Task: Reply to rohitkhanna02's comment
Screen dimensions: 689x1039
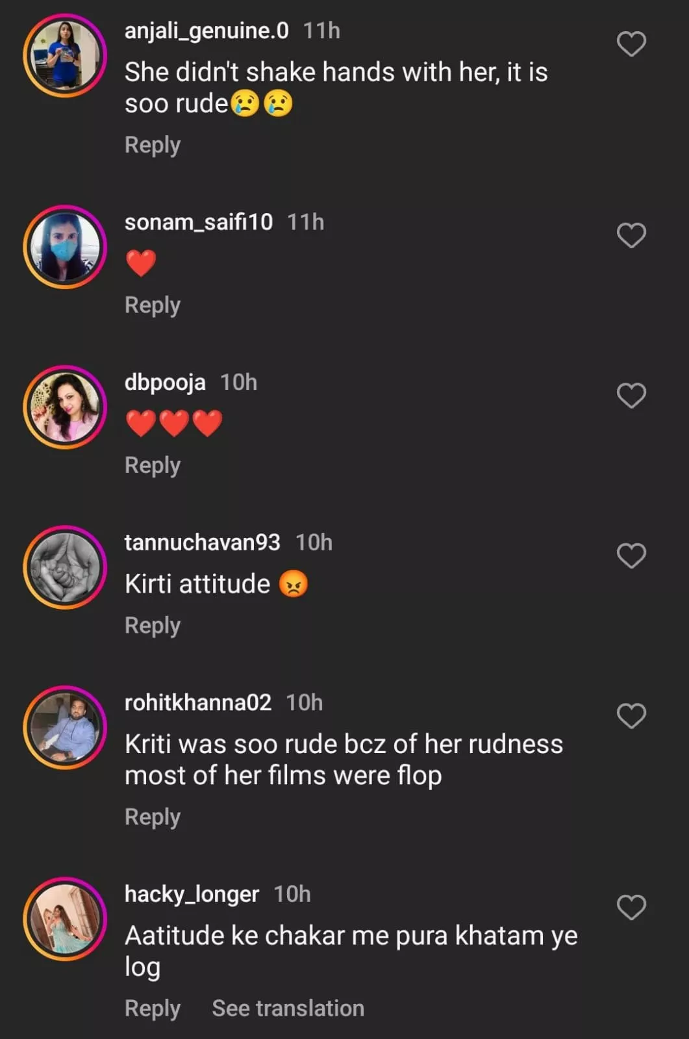Action: click(153, 817)
